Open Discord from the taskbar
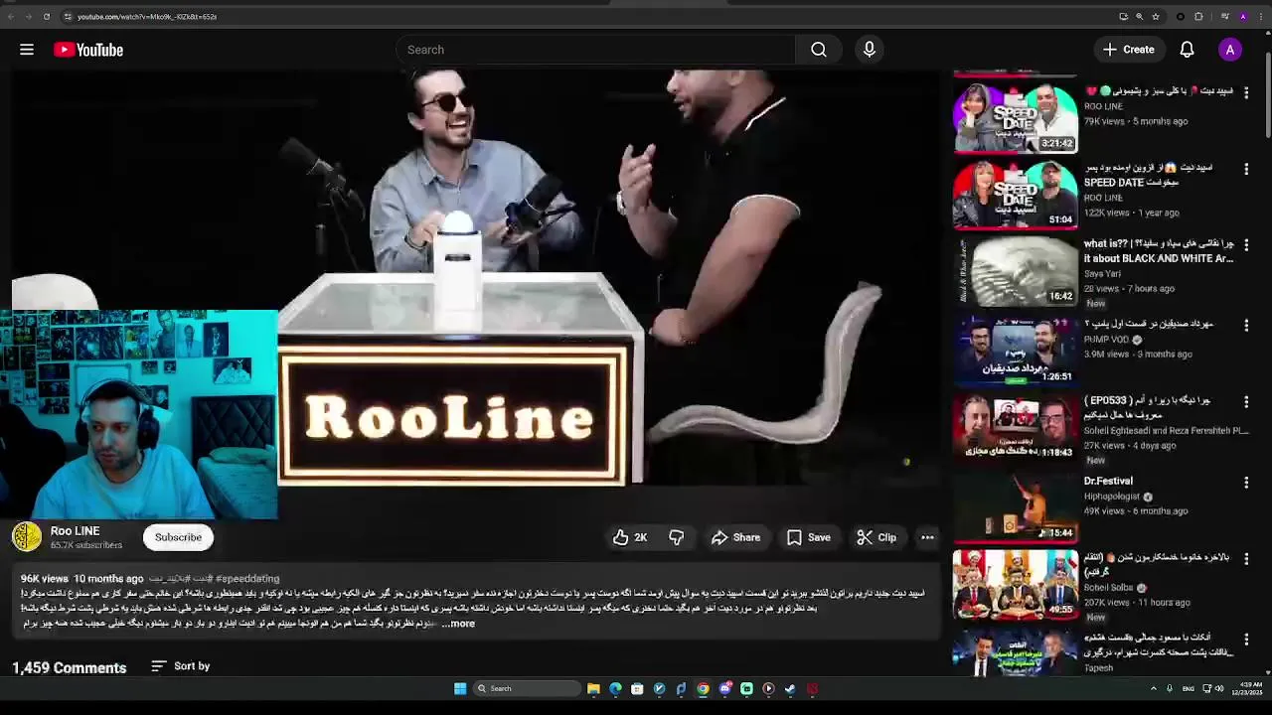Viewport: 1272px width, 715px height. coord(724,688)
